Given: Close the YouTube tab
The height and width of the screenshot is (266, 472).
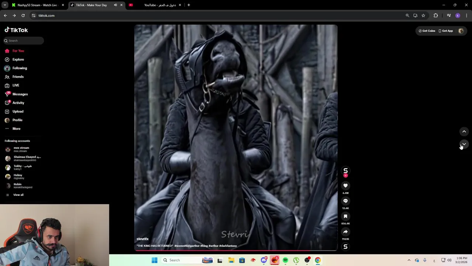Looking at the screenshot, I should pos(180,5).
